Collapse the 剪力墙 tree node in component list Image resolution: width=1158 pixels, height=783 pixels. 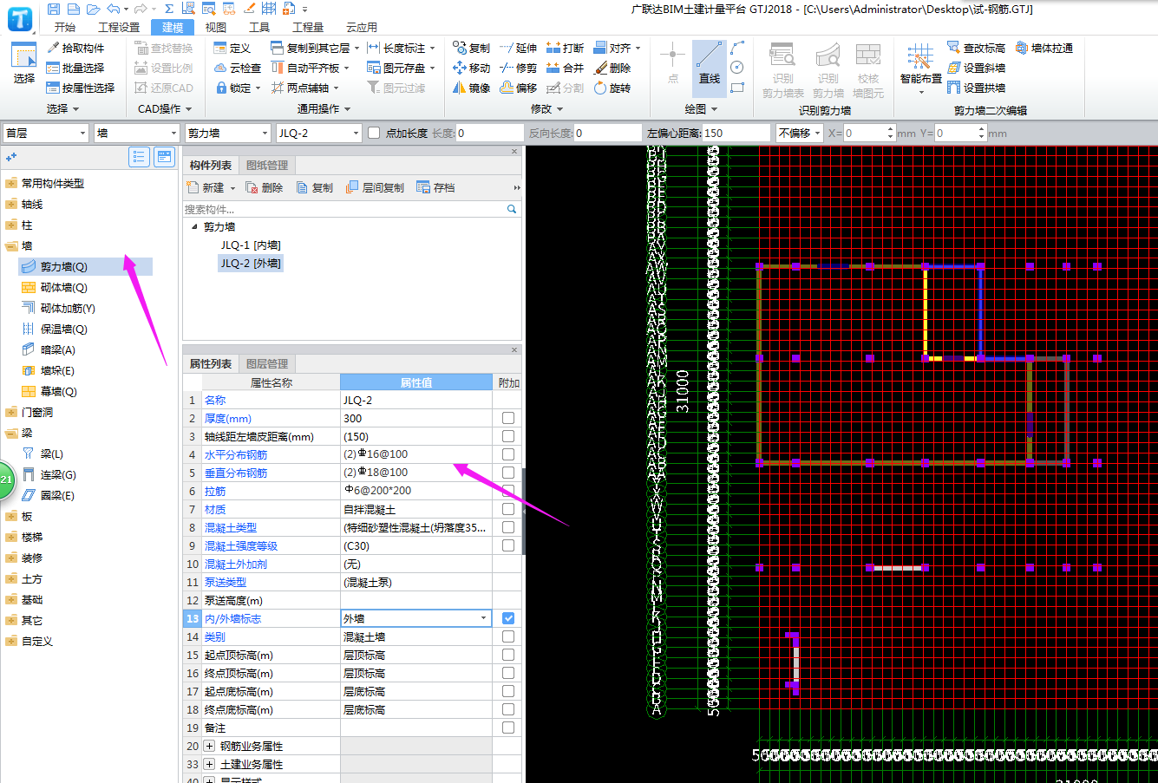(194, 226)
